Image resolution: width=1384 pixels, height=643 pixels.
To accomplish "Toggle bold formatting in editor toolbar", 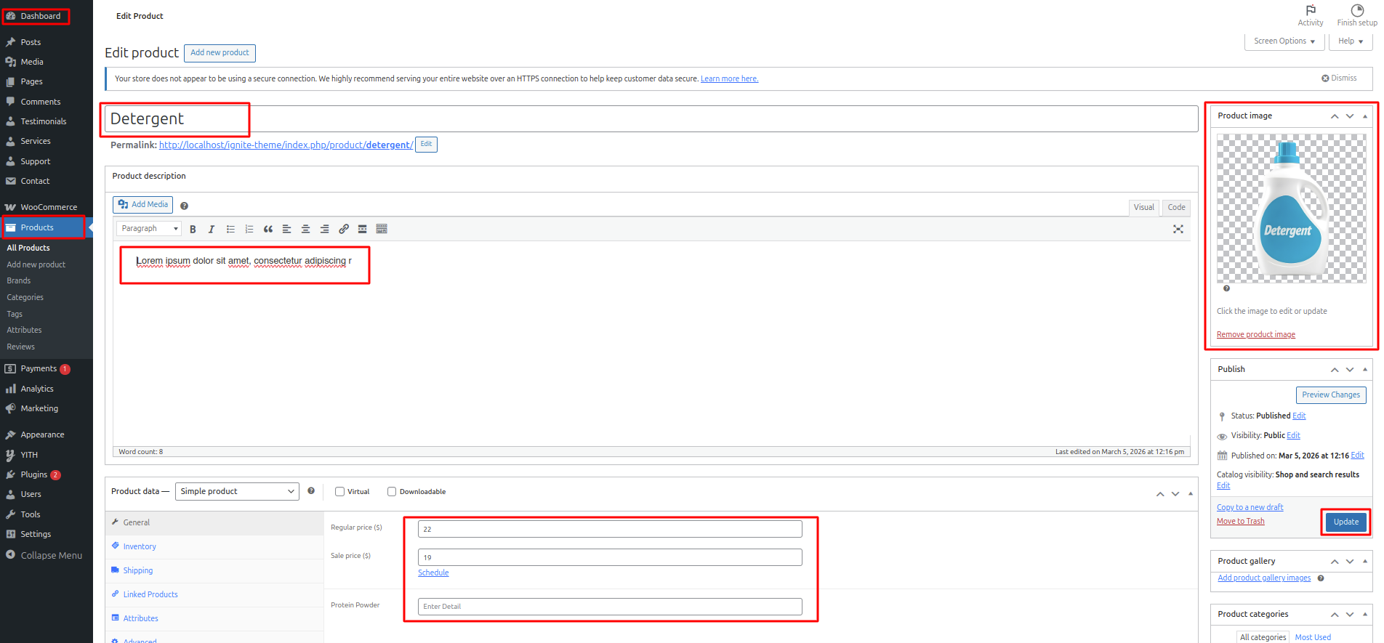I will 193,229.
